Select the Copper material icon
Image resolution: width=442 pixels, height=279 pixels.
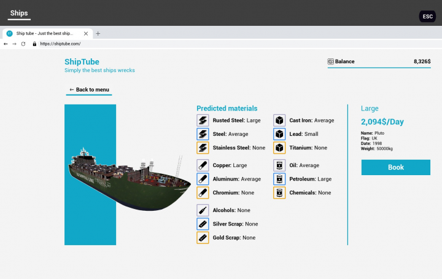203,165
